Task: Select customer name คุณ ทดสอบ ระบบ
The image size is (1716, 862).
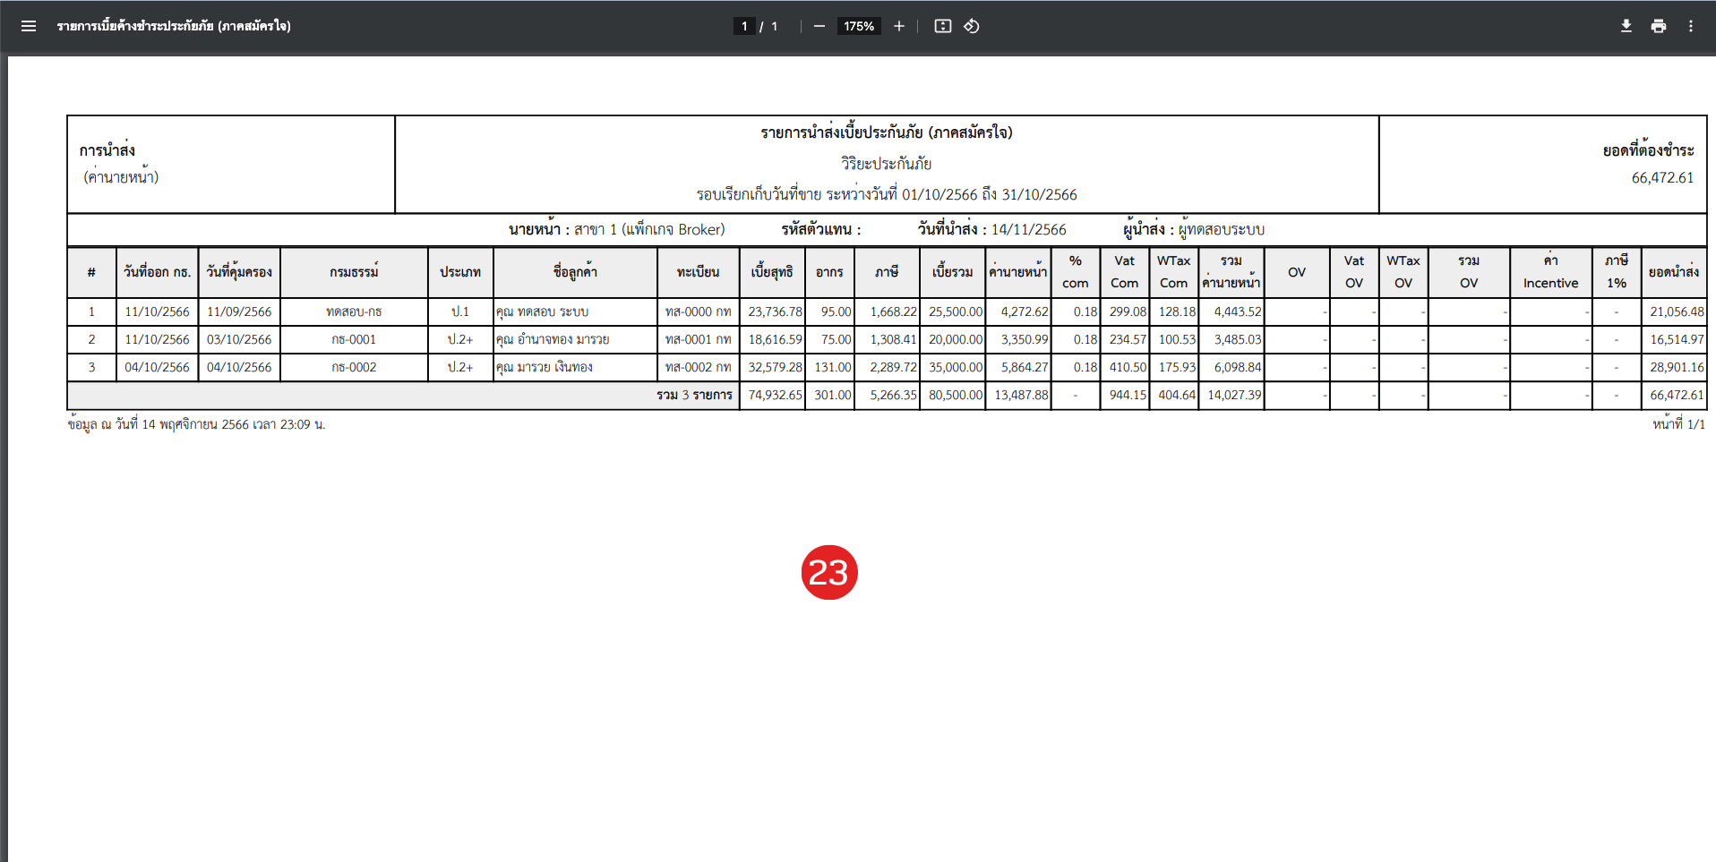Action: [543, 312]
